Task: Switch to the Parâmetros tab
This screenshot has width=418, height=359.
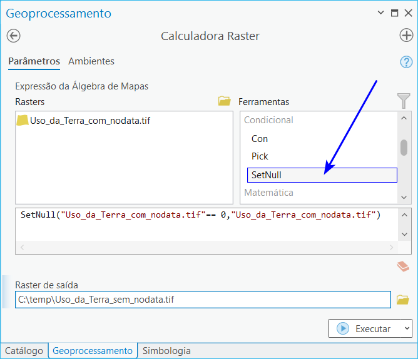Action: 34,61
